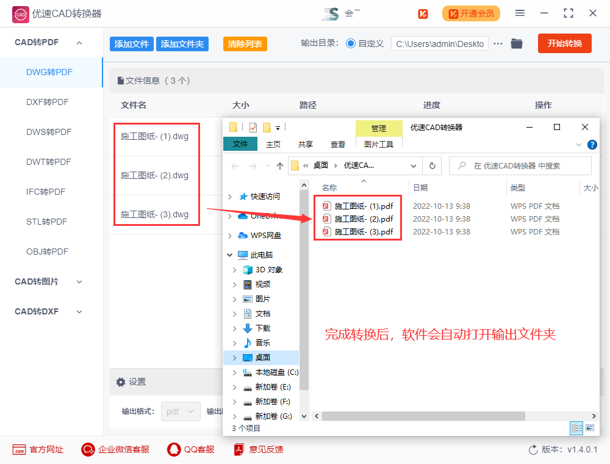Expand the CAD转图片 sidebar section
Screen dimensions: 610x464
[x=79, y=282]
